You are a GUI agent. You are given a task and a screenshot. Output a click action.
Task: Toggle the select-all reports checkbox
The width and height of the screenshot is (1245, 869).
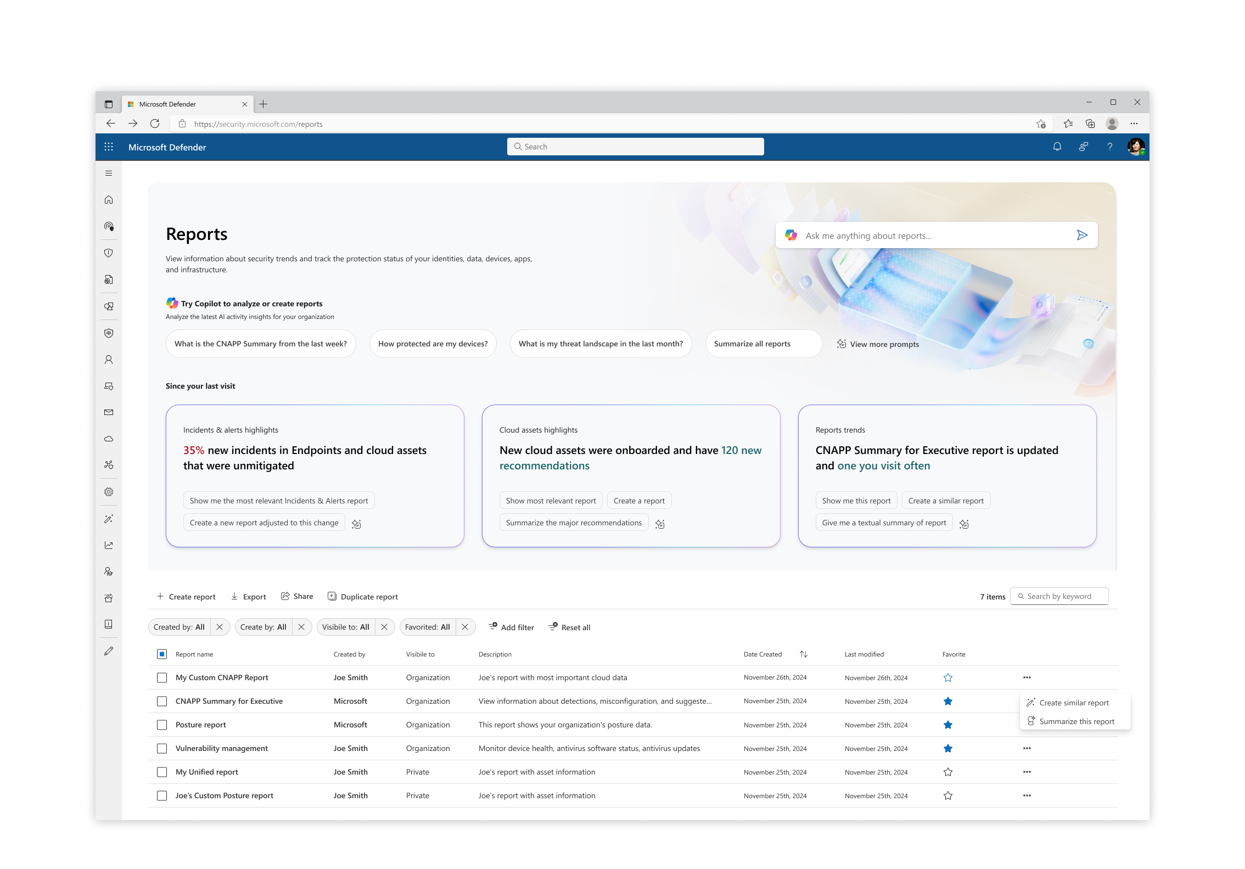point(162,654)
